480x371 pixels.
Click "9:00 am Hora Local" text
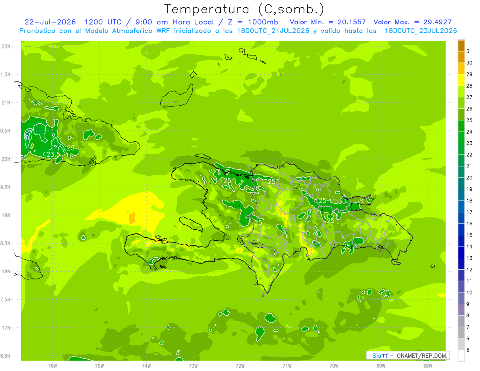(175, 22)
